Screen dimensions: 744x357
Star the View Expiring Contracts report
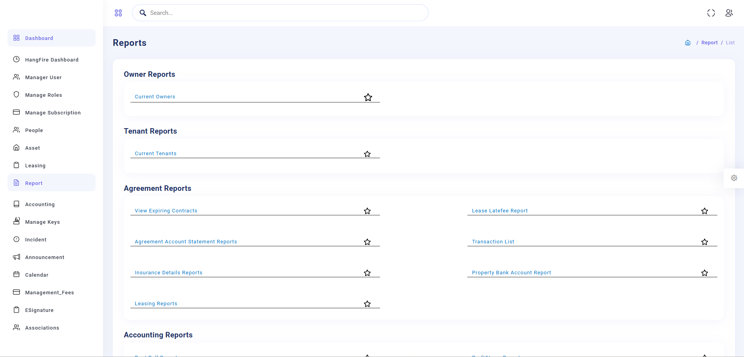[367, 211]
